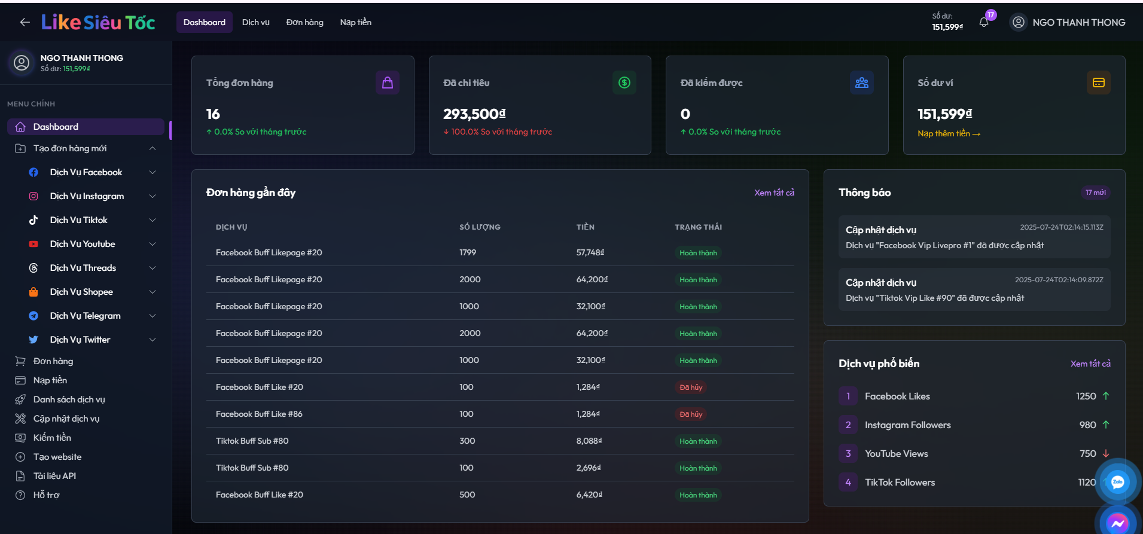Collapse Tạo đơn hàng mới section

click(153, 148)
